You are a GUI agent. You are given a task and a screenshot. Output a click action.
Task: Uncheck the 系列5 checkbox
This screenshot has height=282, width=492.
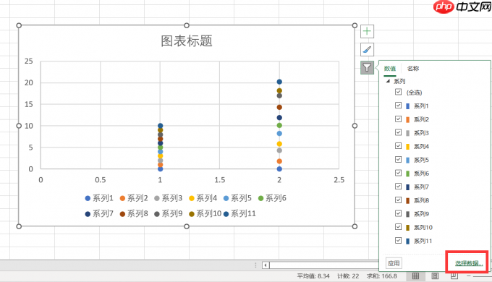pyautogui.click(x=398, y=159)
